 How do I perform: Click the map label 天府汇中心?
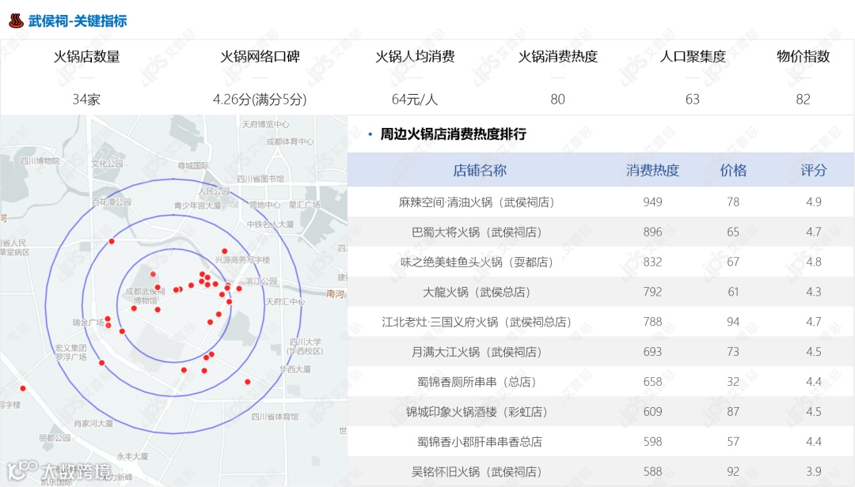tap(285, 302)
